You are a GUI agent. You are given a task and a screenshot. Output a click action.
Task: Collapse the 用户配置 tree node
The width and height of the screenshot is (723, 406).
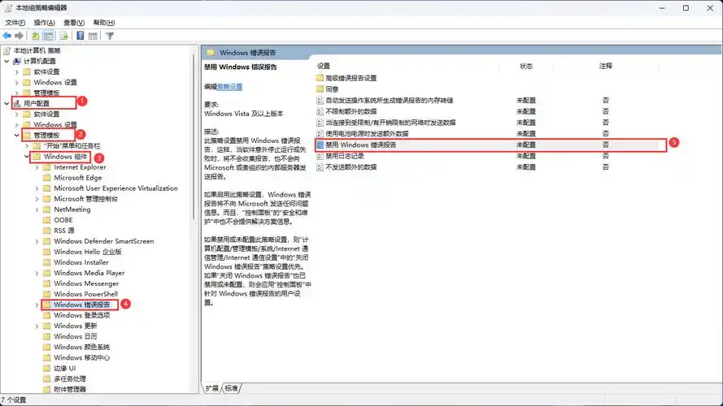[7, 104]
